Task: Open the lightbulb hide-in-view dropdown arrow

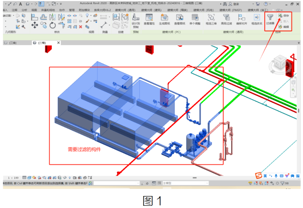Action: coord(91,16)
